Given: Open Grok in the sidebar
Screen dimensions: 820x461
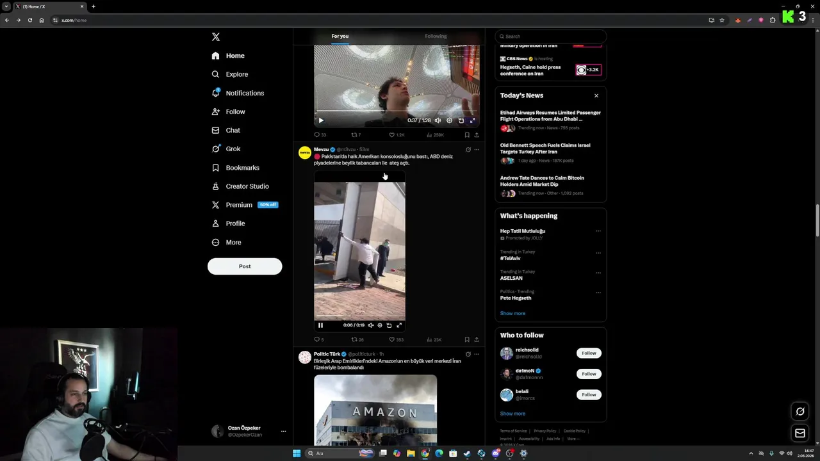Looking at the screenshot, I should pyautogui.click(x=226, y=149).
